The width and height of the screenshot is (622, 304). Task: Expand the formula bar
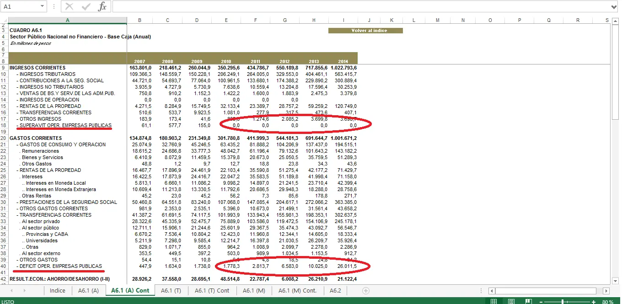tap(614, 6)
